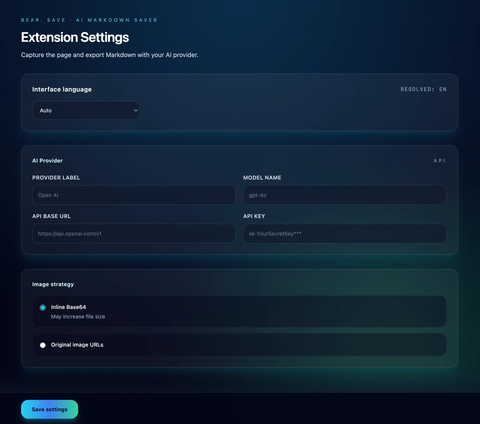
Task: Click the Interface language panel title
Action: click(x=62, y=89)
